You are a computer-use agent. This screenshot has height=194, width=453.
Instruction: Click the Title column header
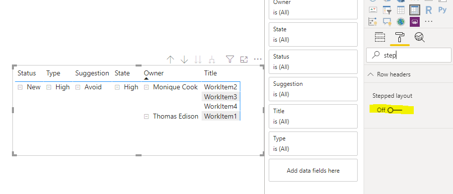pyautogui.click(x=210, y=73)
